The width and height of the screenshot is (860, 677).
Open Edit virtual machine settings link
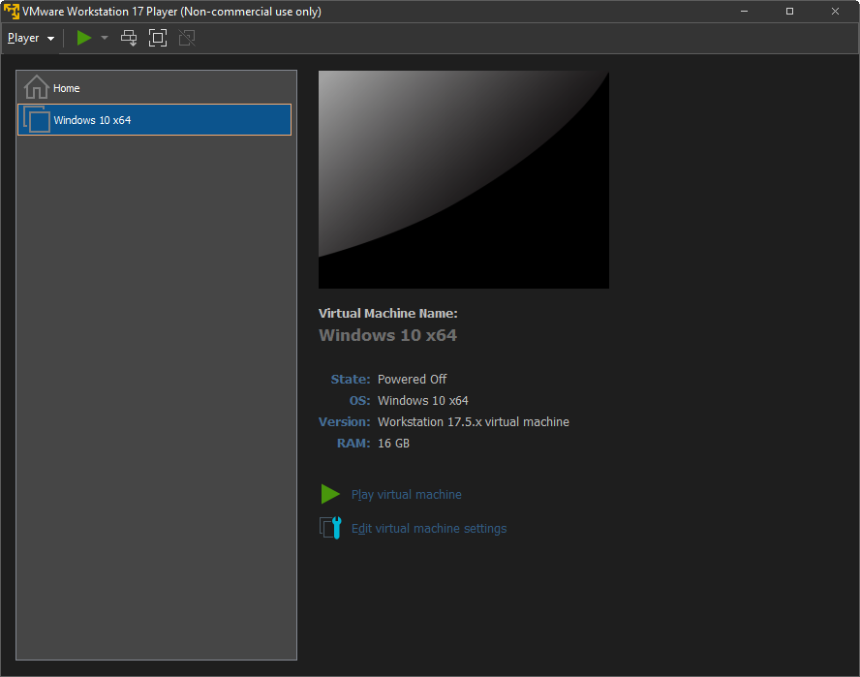click(x=429, y=528)
